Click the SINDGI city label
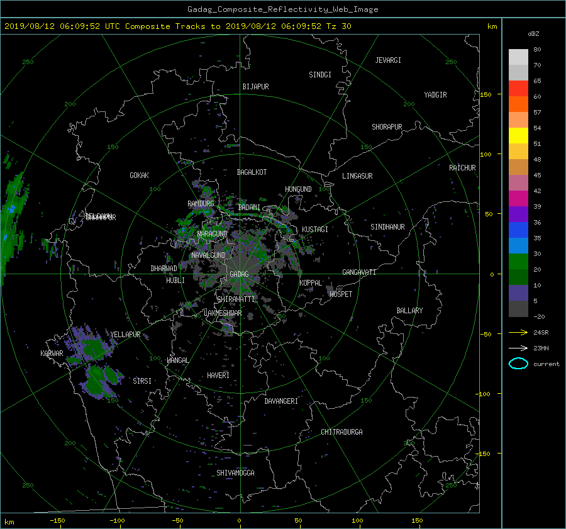The image size is (566, 529). tap(320, 75)
